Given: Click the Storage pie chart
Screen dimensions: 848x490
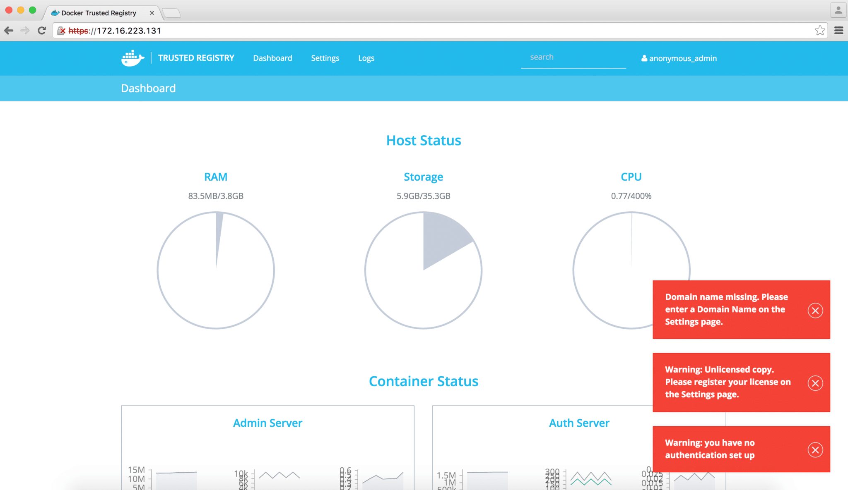Looking at the screenshot, I should [x=423, y=270].
